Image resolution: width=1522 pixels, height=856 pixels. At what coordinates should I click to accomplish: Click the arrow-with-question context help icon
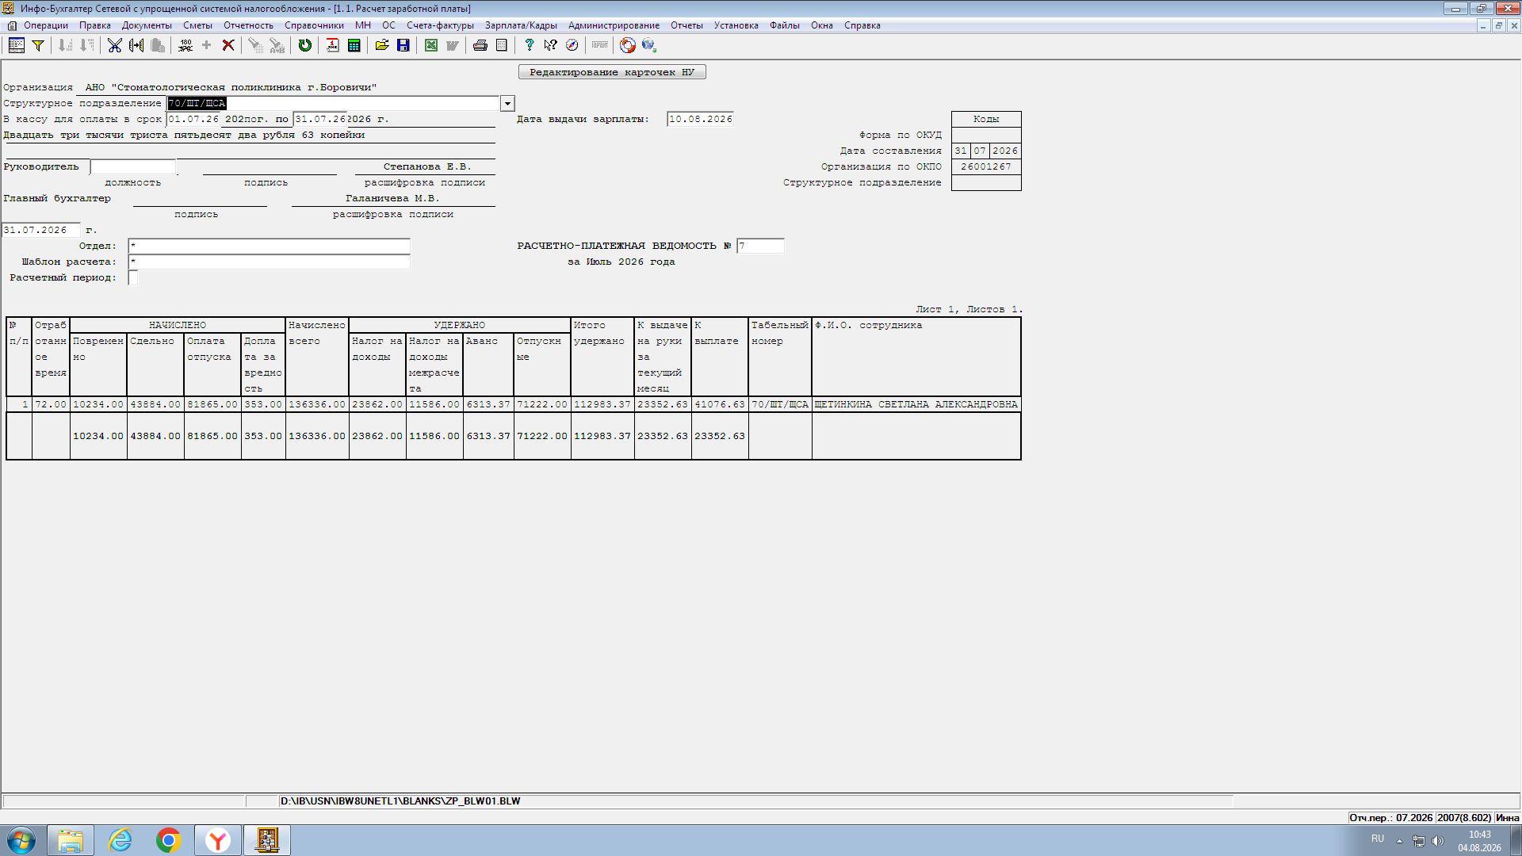click(x=551, y=45)
